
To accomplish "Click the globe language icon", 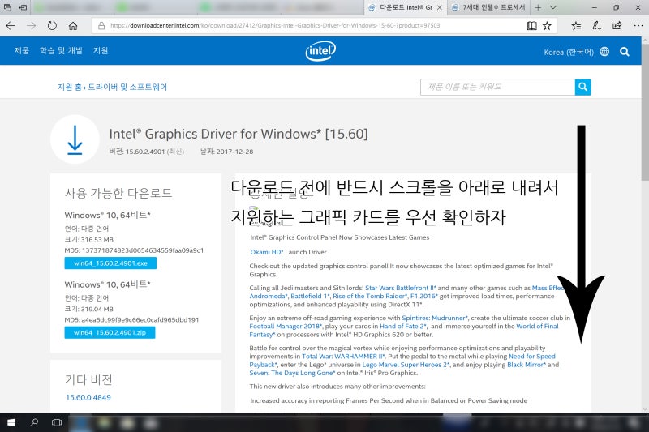I will point(604,51).
